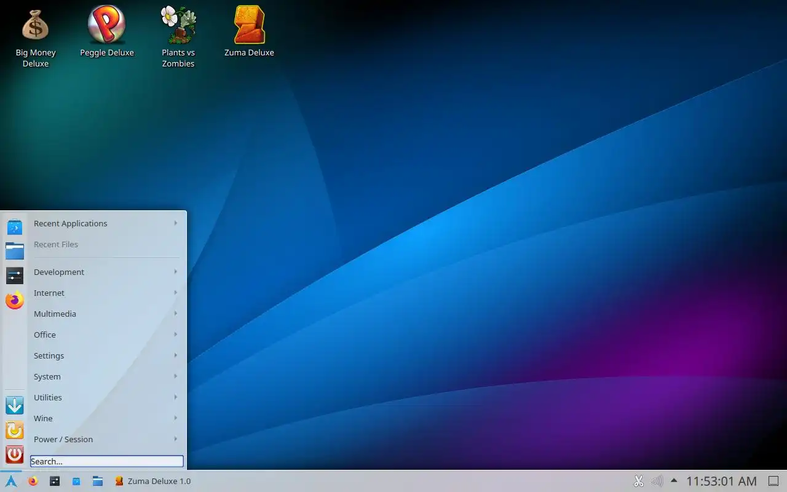The image size is (787, 492).
Task: Open the Recent Applications submenu
Action: pyautogui.click(x=107, y=223)
